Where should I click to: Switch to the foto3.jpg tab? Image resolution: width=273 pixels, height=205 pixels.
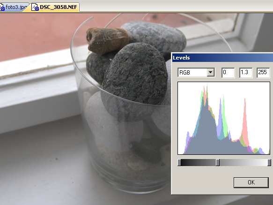point(14,7)
